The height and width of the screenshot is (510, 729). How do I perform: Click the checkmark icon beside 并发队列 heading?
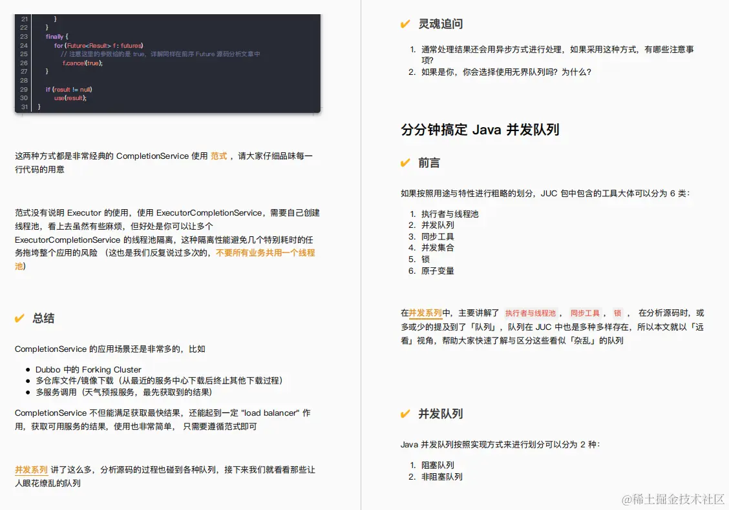point(405,414)
